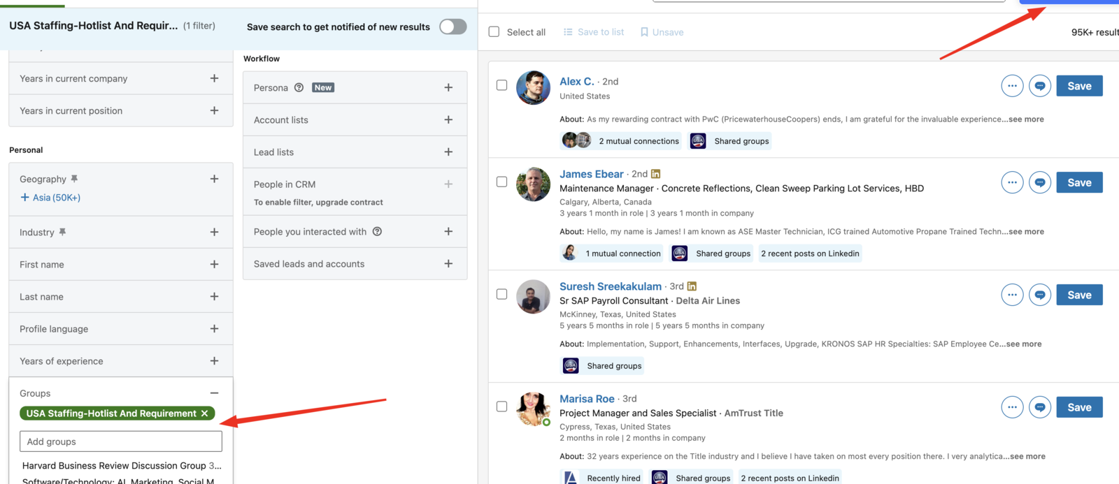Open Marisa Roe profile name link
Image resolution: width=1119 pixels, height=484 pixels.
coord(587,399)
